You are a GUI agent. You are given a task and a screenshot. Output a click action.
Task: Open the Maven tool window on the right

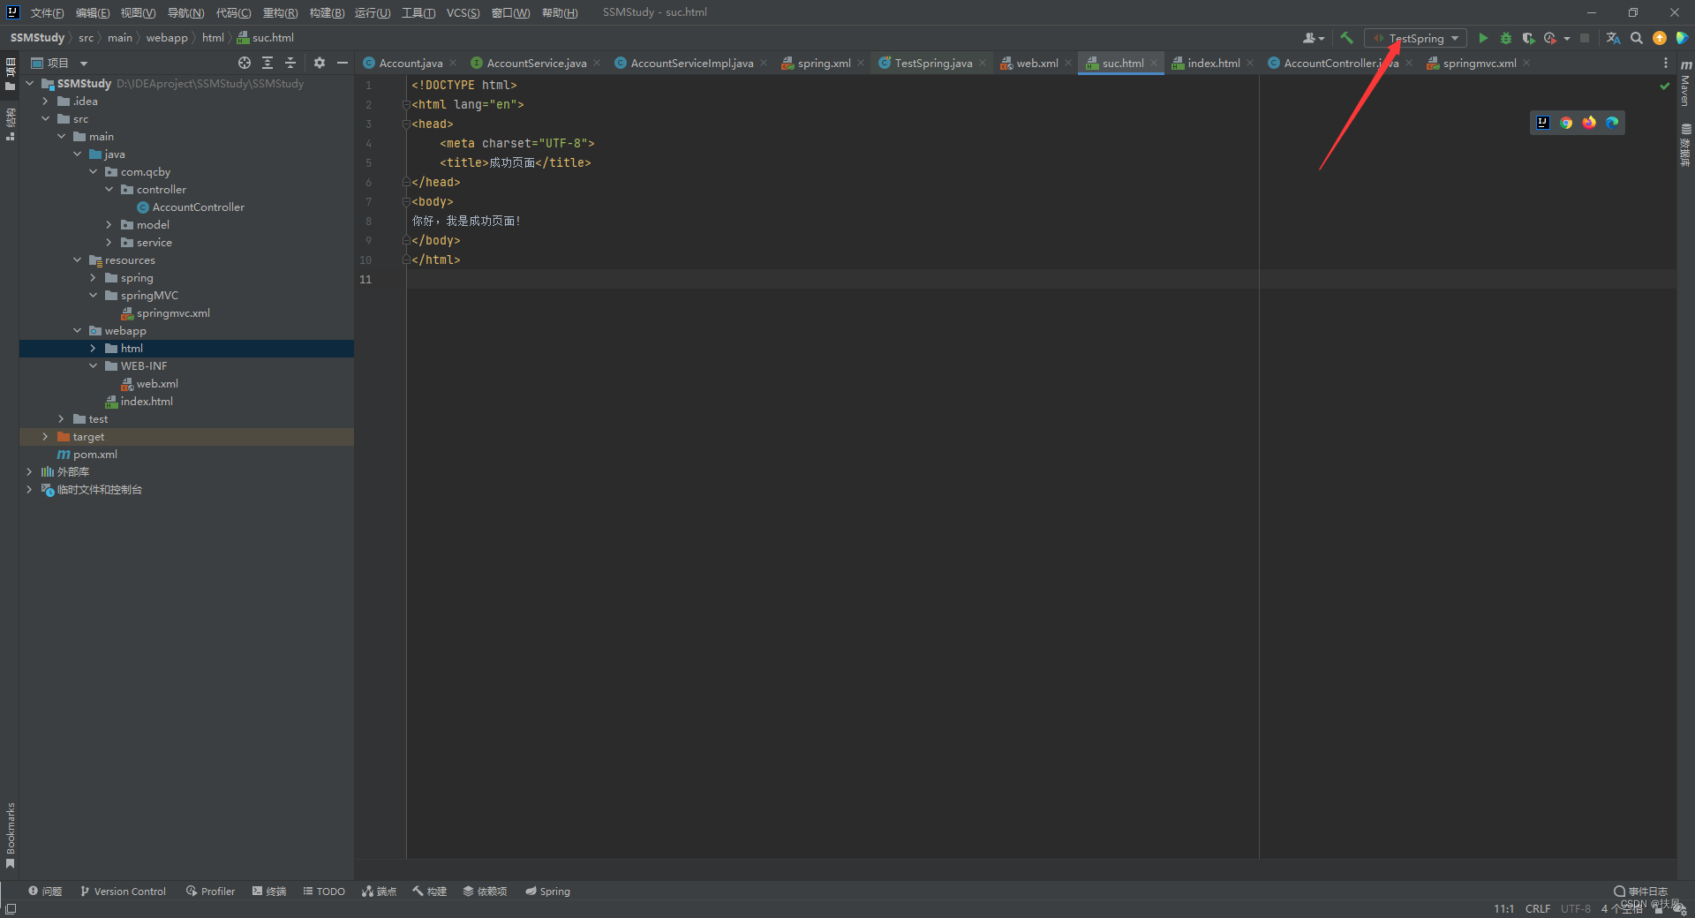click(1685, 83)
